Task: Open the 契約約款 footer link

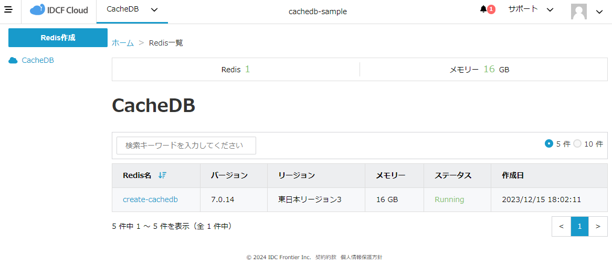Action: (325, 258)
